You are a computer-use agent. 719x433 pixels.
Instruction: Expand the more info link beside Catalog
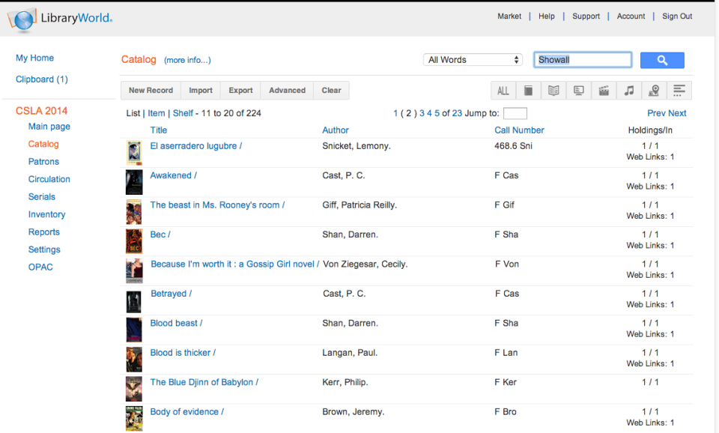tap(186, 60)
